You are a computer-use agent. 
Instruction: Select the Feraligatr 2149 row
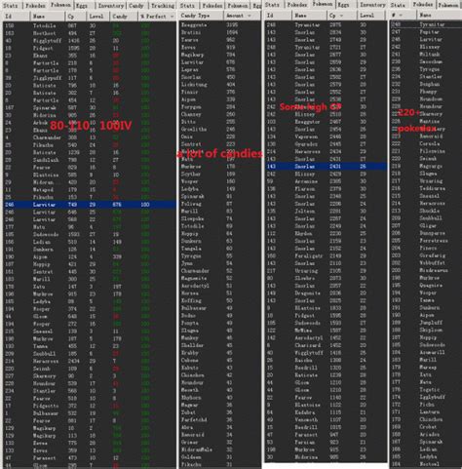click(327, 255)
